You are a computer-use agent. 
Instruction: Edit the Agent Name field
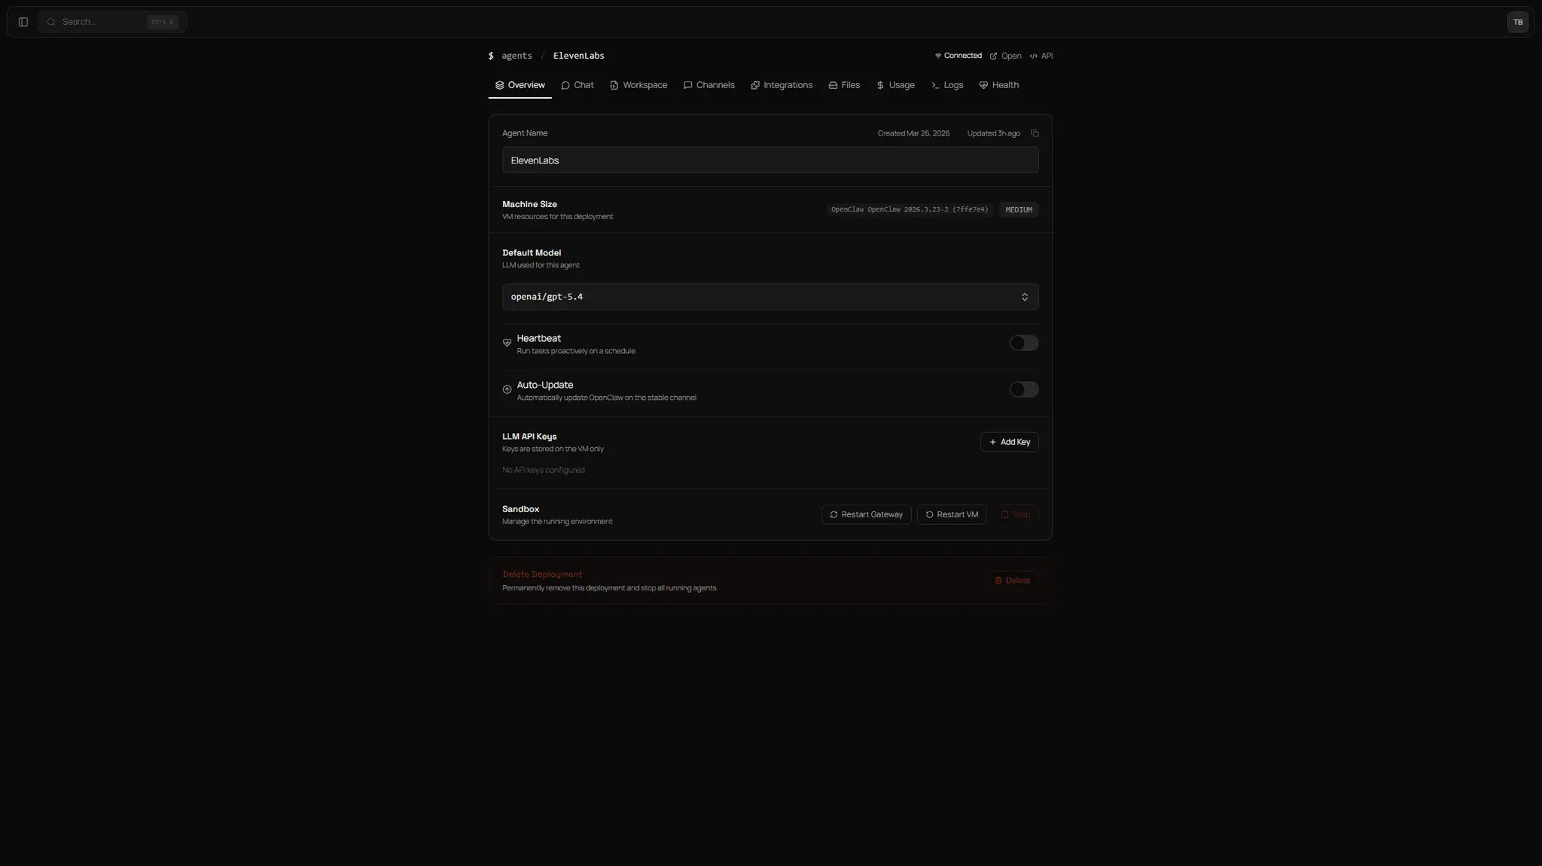pos(770,160)
